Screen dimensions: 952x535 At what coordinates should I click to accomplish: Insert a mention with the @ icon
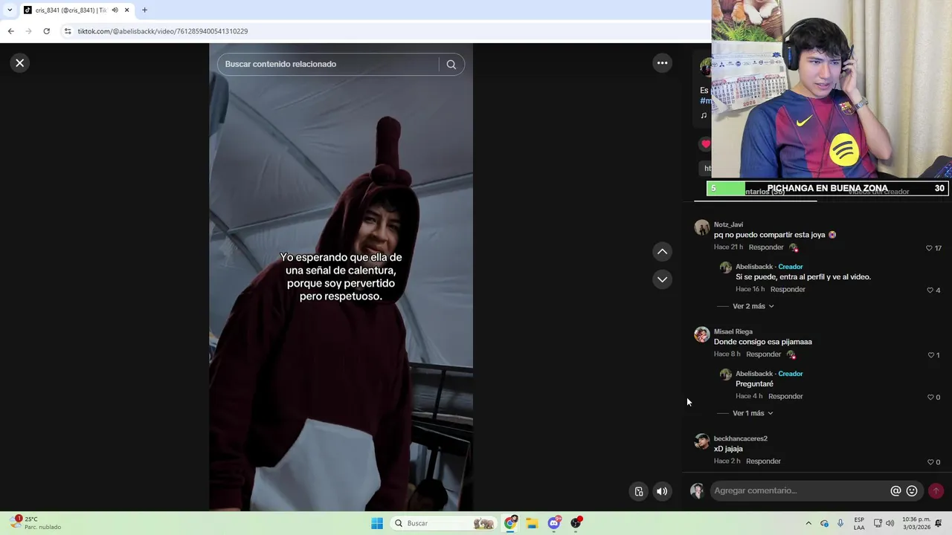pyautogui.click(x=895, y=491)
